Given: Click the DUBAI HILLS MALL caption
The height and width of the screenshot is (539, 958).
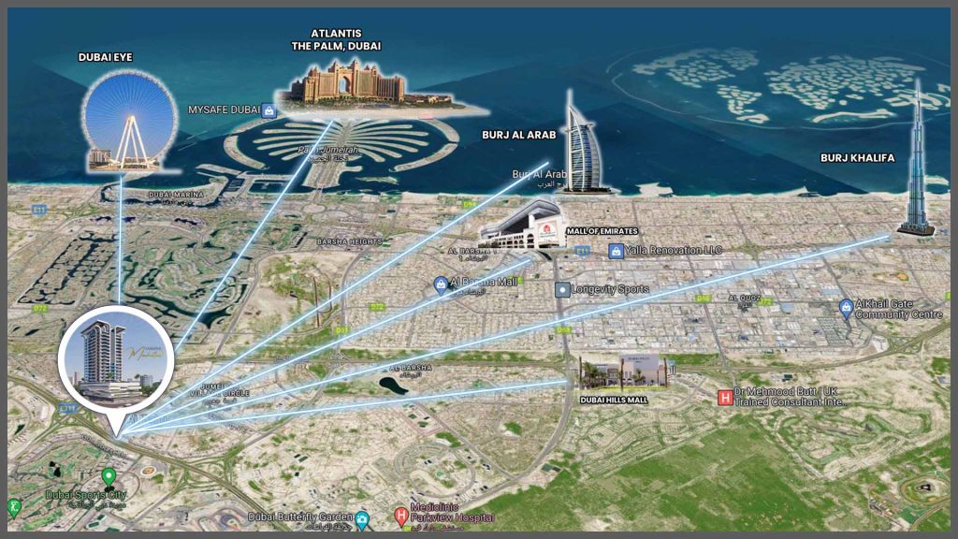Looking at the screenshot, I should click(614, 401).
